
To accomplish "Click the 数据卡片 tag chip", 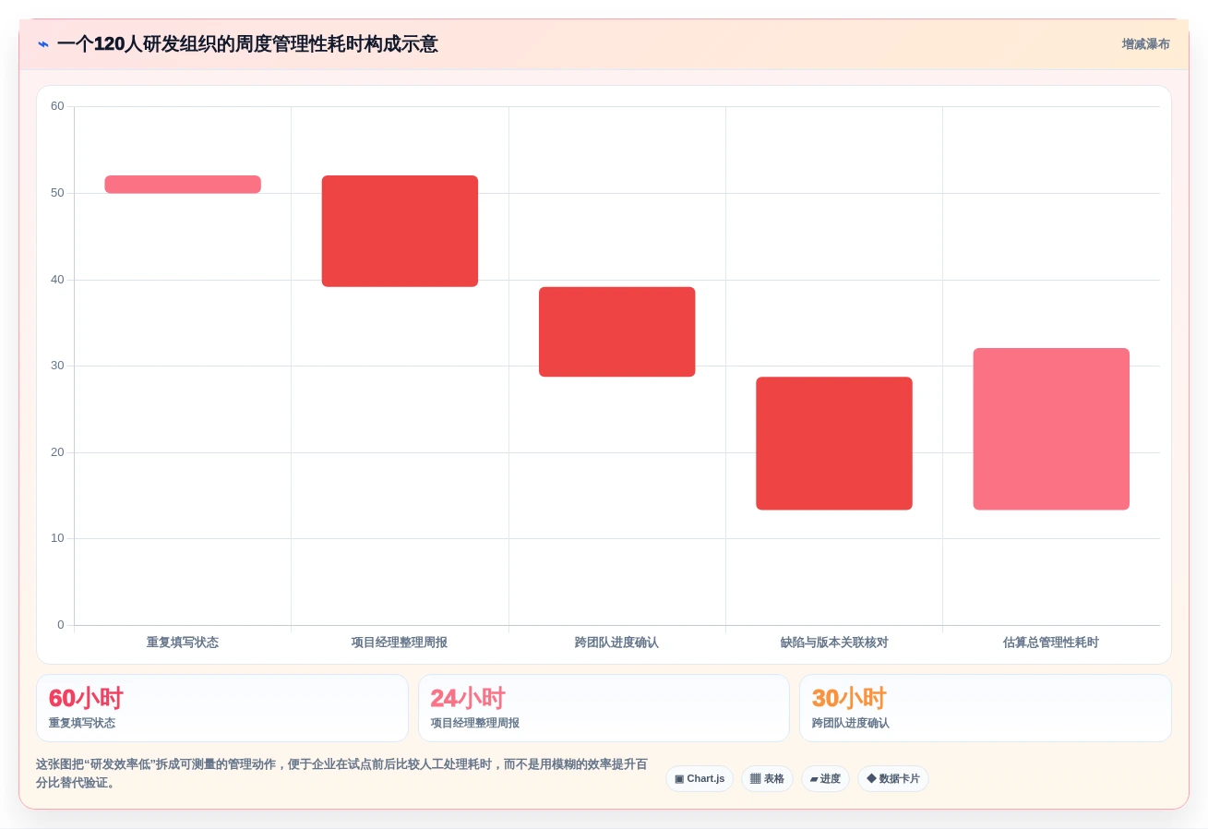I will 893,778.
